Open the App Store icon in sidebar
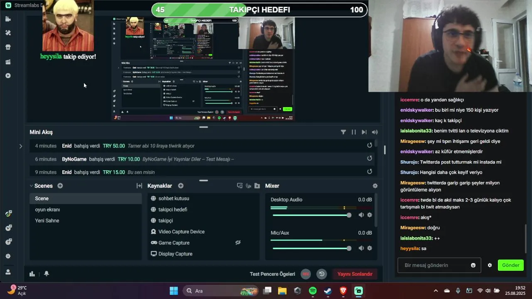Viewport: 532px width, 299px height. pos(8,47)
